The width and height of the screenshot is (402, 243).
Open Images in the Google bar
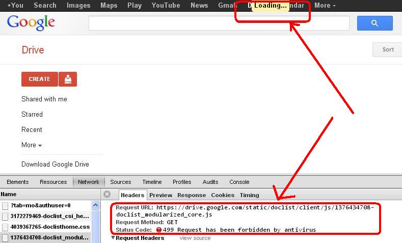click(78, 6)
